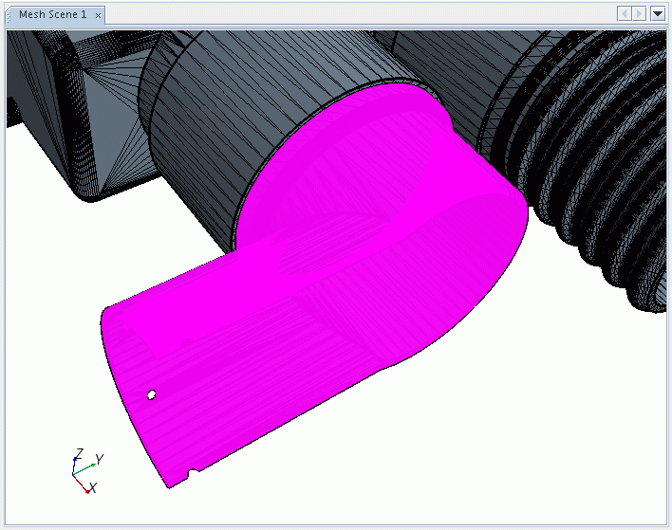Click the Z axis label on triad

80,452
